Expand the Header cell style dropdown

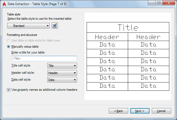(62, 73)
